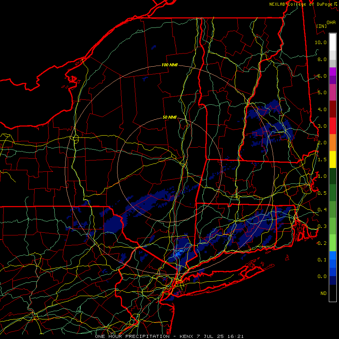This screenshot has width=339, height=339.
Task: Click the "0.2" legend value
Action: [322, 243]
